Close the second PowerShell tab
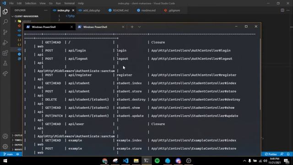The width and height of the screenshot is (293, 165). [x=123, y=27]
